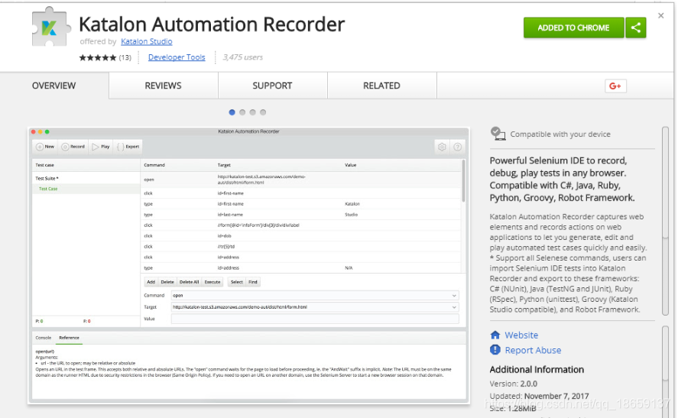The image size is (678, 418).
Task: Select the second carousel dot
Action: tap(242, 112)
